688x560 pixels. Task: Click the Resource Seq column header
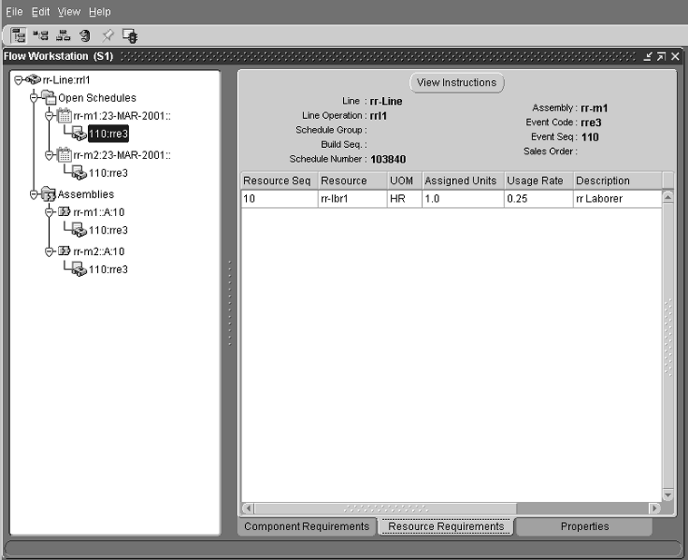pos(279,181)
